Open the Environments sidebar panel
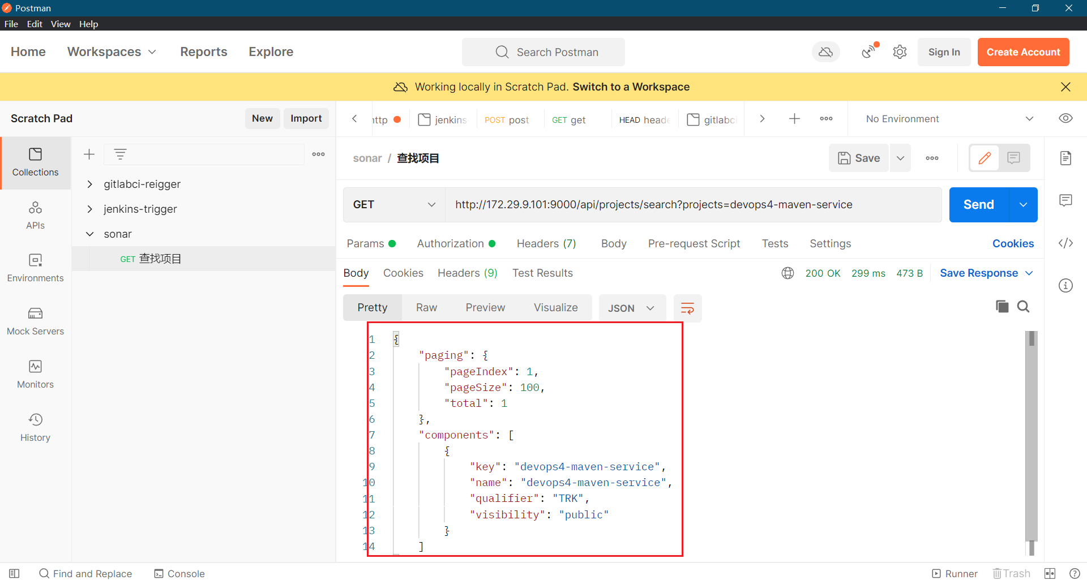Viewport: 1087px width, 580px height. (35, 268)
